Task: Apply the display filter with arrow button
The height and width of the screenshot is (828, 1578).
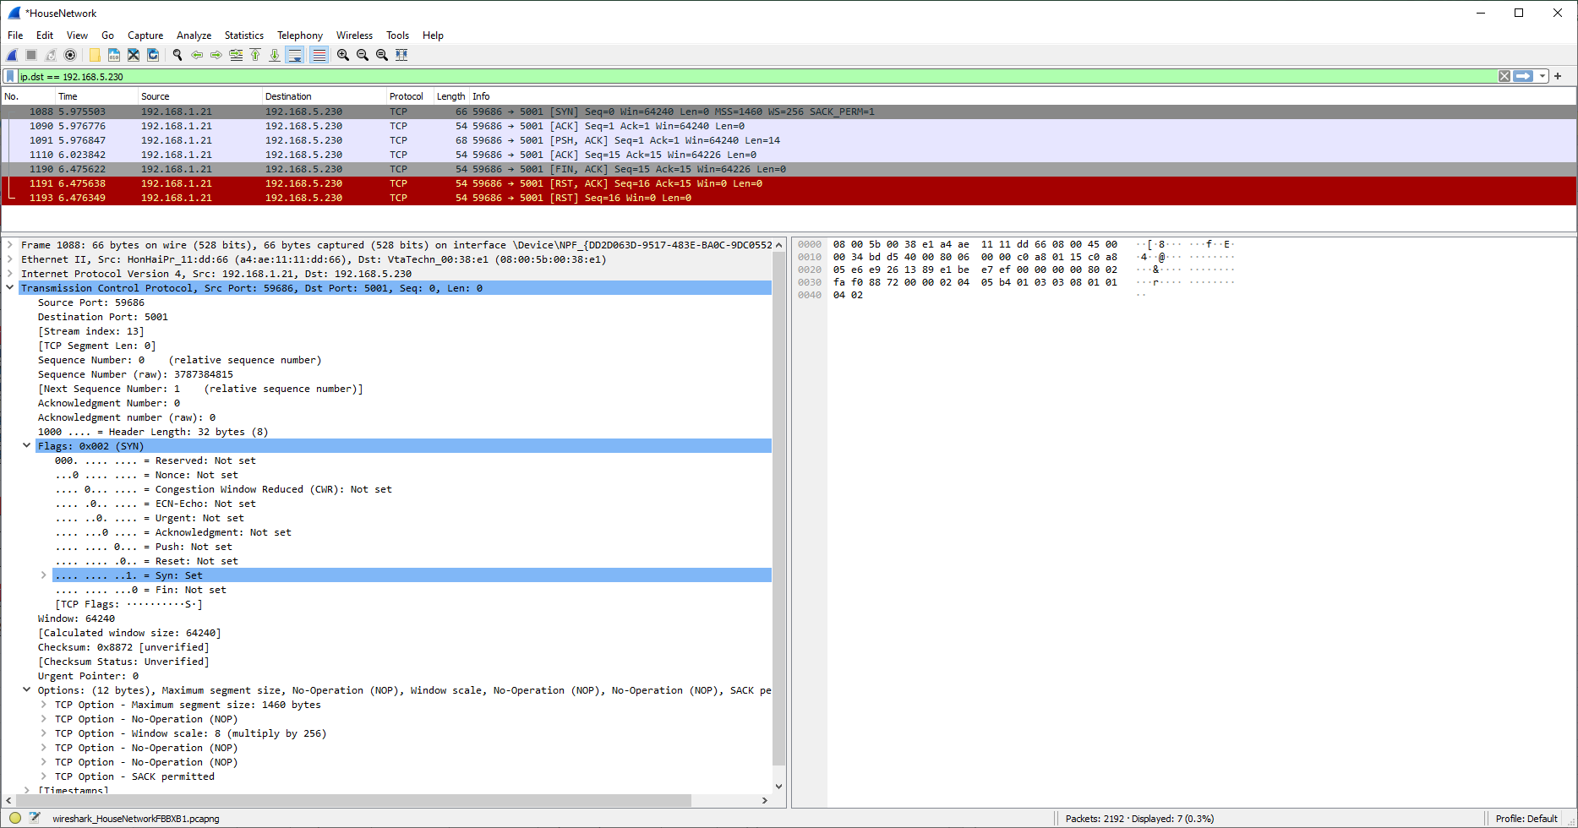Action: 1523,76
